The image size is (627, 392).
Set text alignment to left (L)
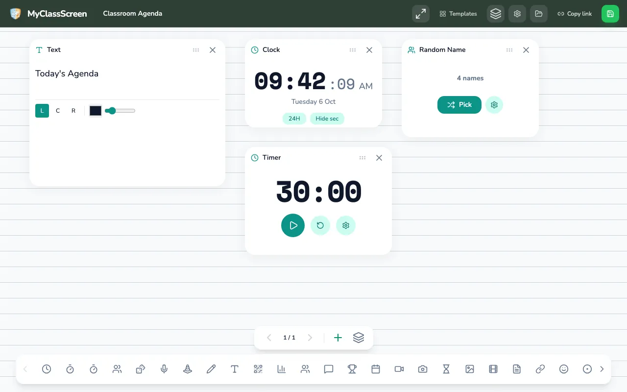(42, 111)
